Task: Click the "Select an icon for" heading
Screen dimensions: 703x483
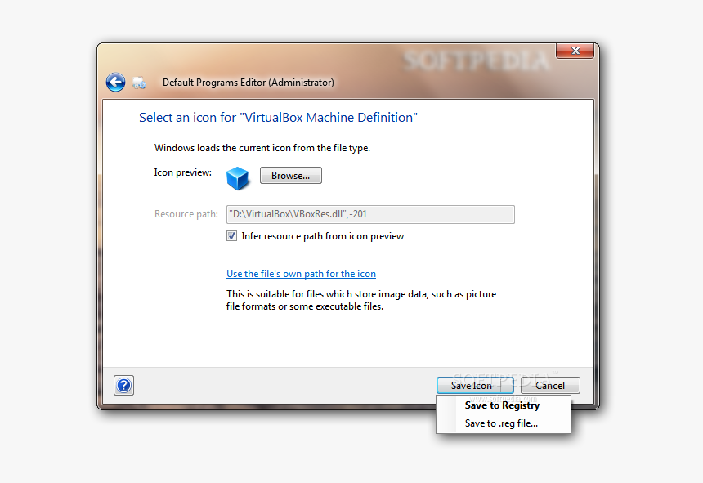Action: 278,118
